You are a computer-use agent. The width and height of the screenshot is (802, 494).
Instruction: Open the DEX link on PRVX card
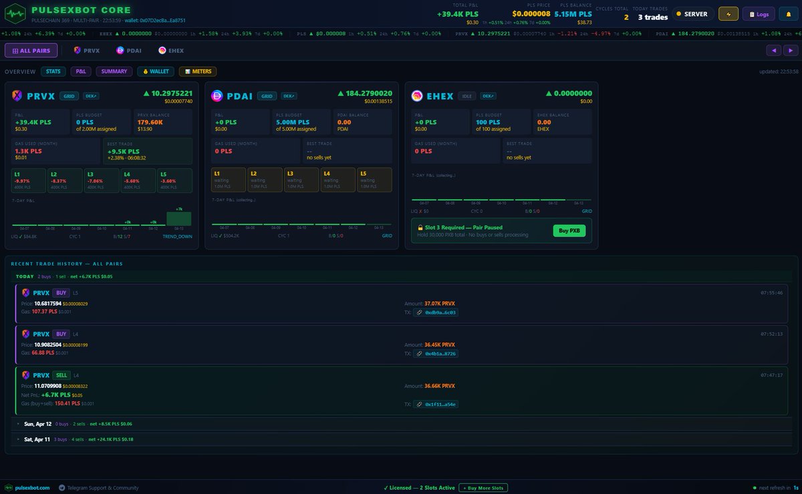(90, 96)
